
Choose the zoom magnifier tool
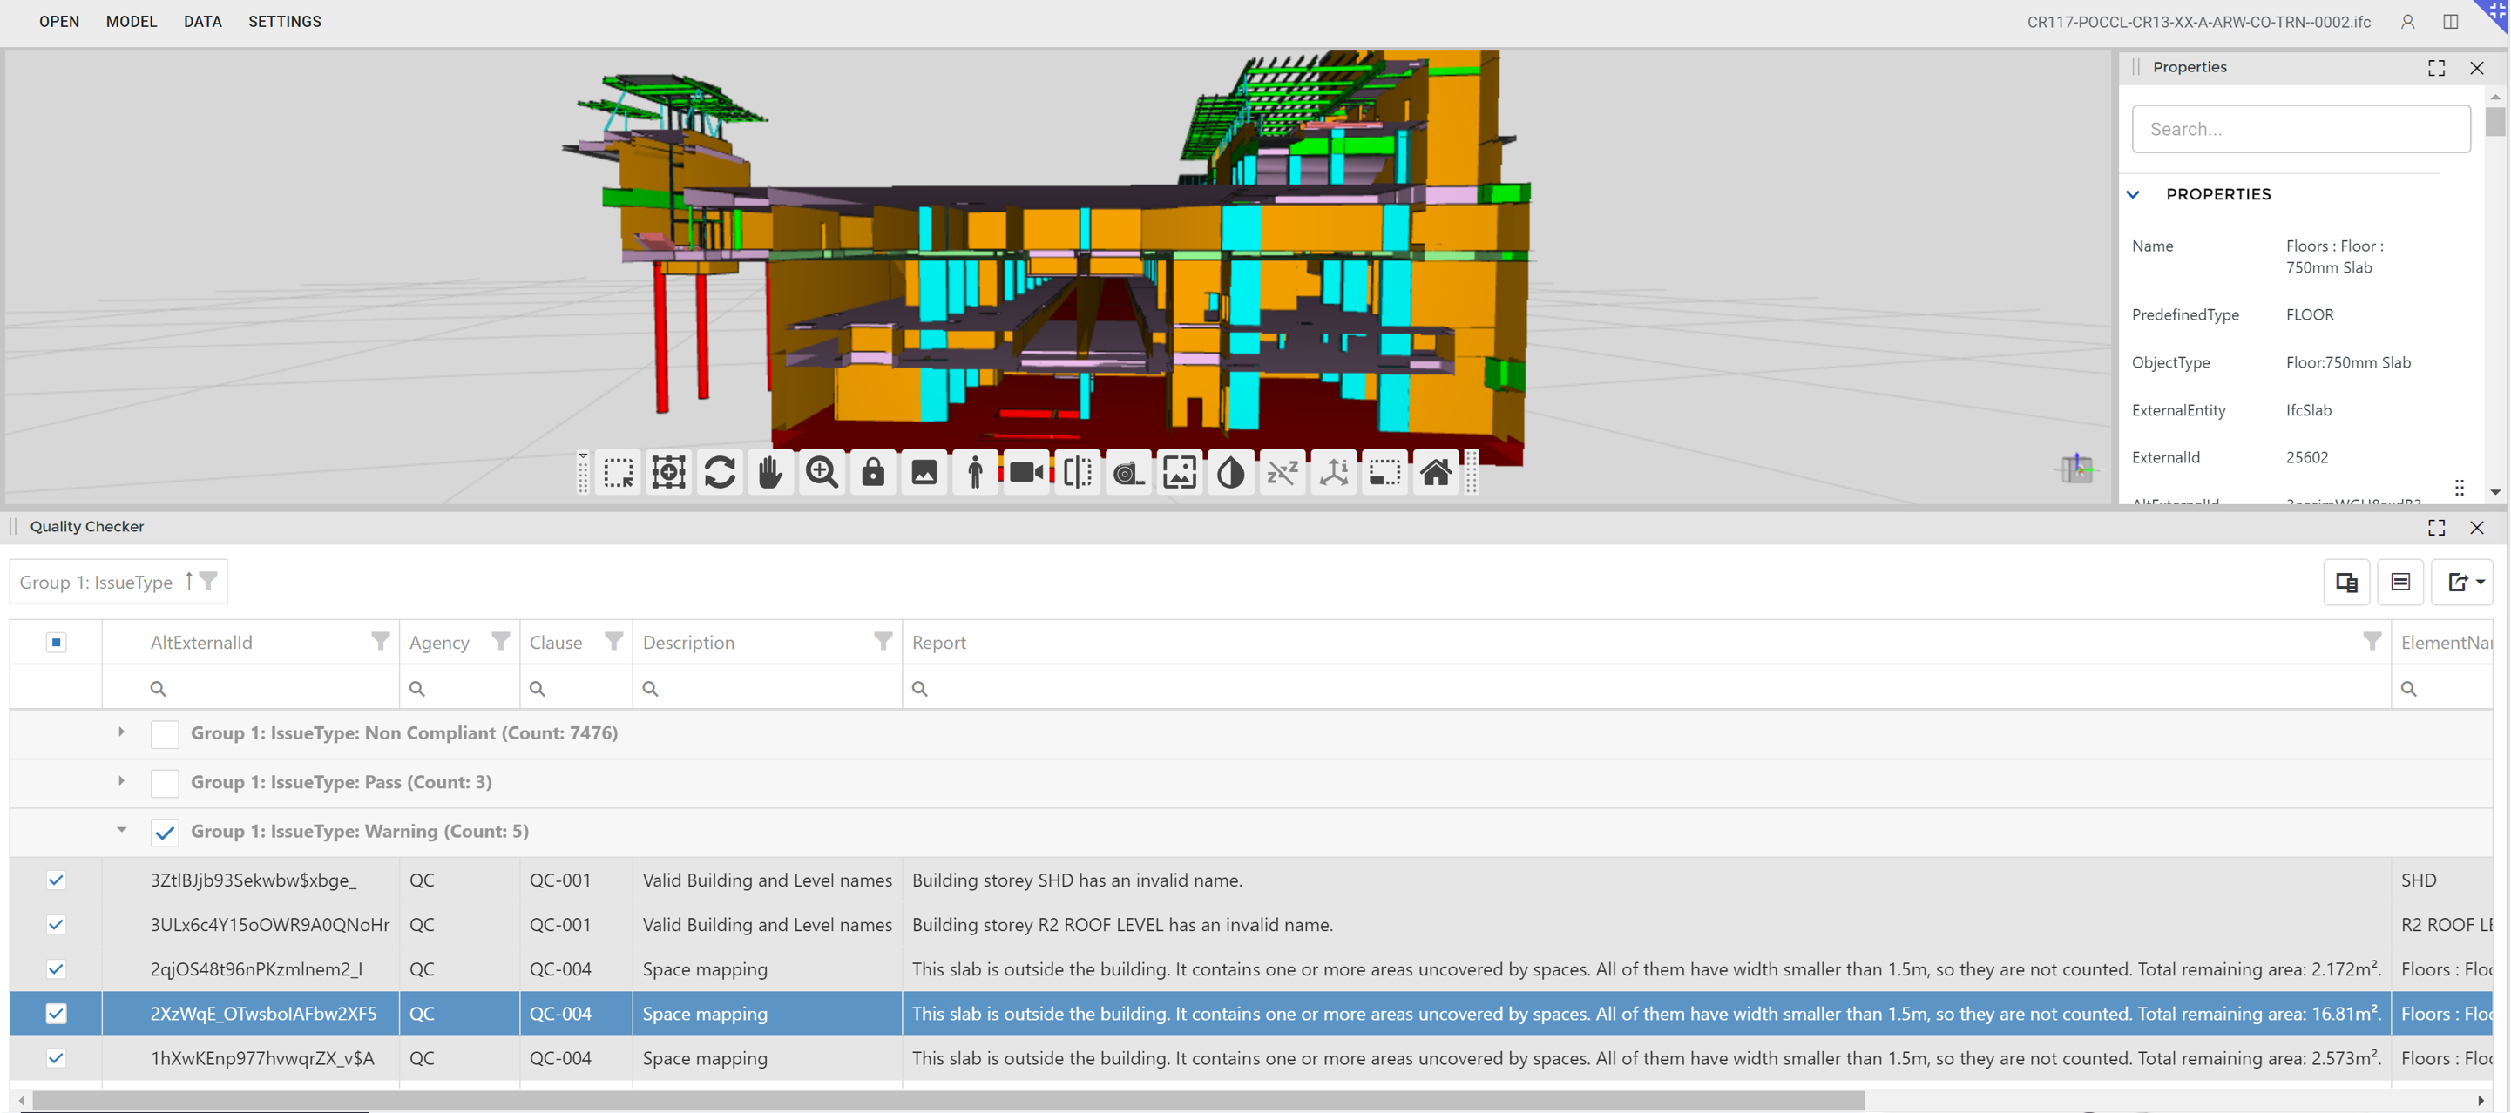tap(822, 473)
